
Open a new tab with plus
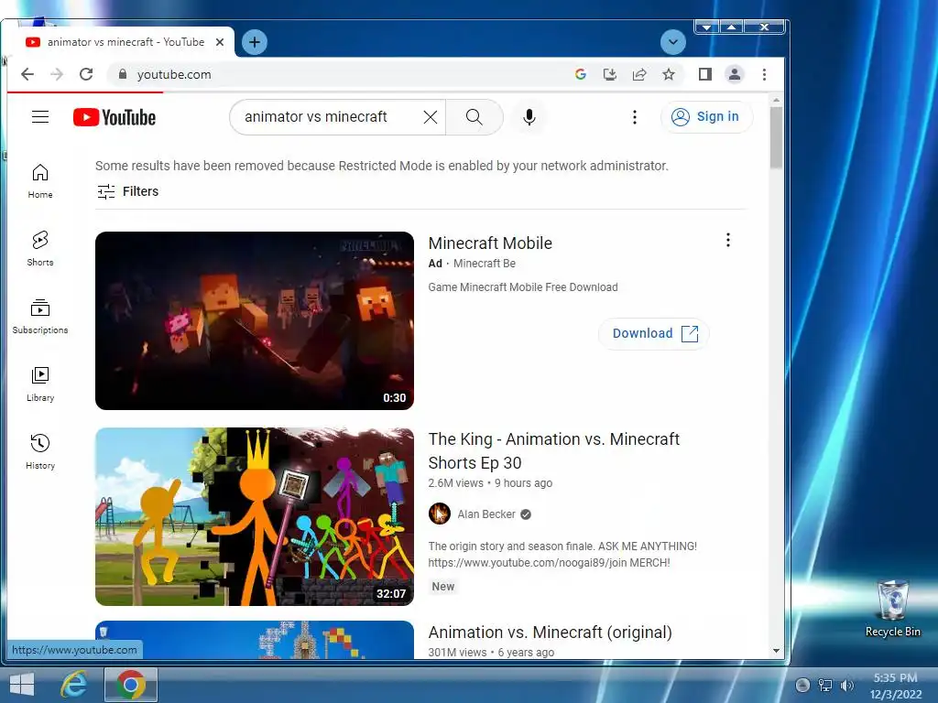[x=255, y=42]
